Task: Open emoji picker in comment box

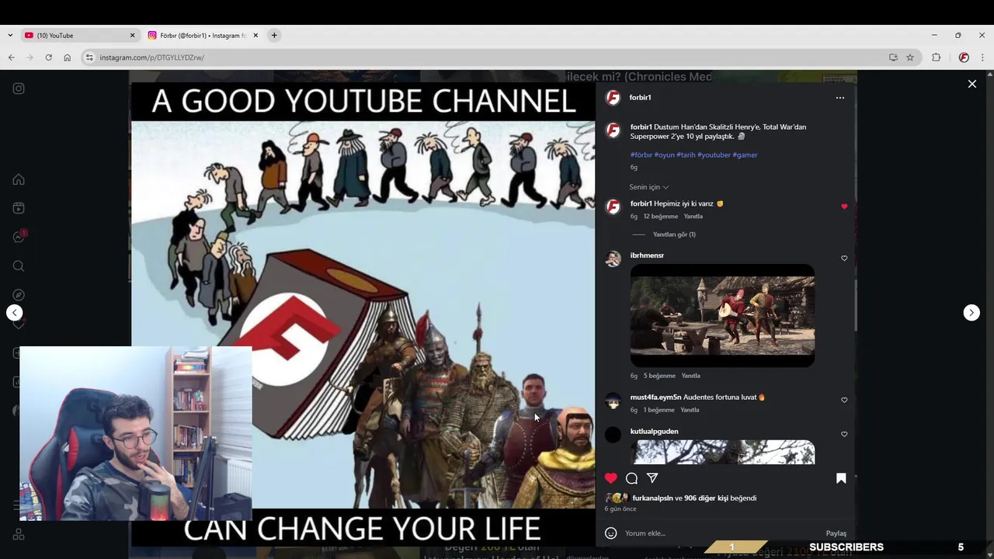Action: (611, 533)
